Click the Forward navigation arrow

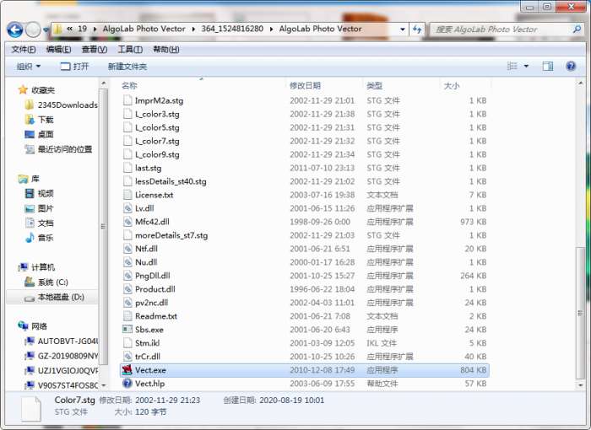coord(33,30)
